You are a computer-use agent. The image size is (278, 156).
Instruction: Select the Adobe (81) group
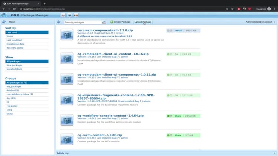click(27, 90)
